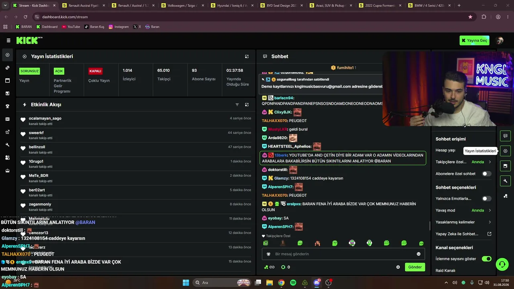Toggle Abonelere özel sohbet switch

[486, 174]
